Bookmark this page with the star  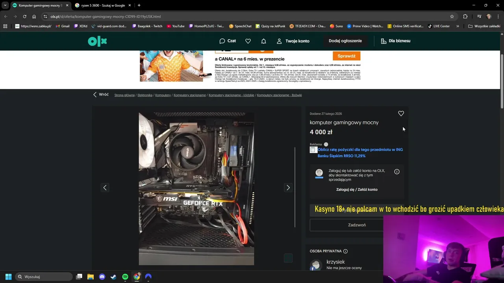tap(452, 17)
